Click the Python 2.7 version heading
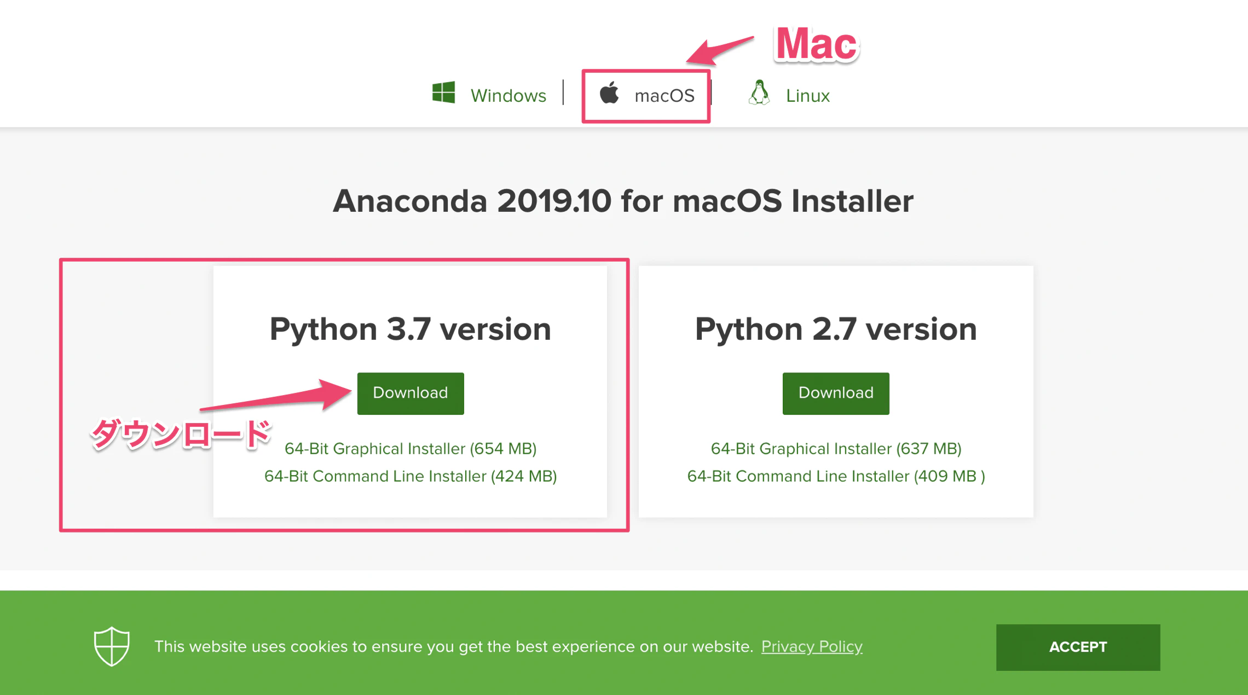The image size is (1248, 695). click(836, 329)
